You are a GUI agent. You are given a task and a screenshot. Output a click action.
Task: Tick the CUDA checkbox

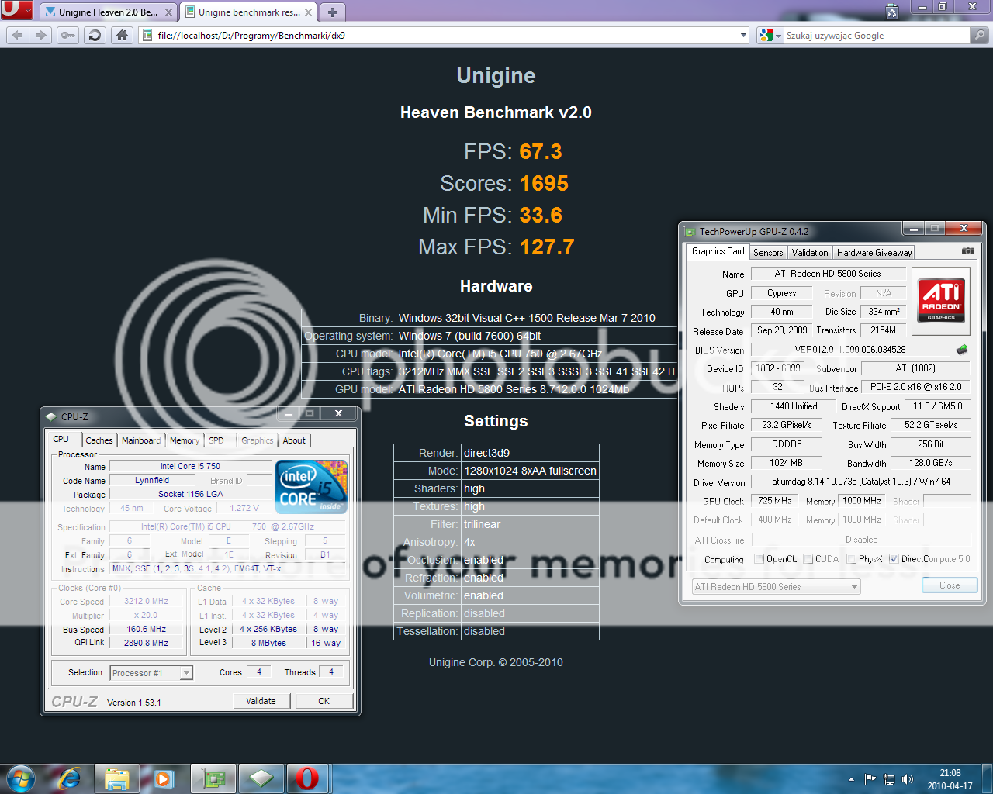[808, 559]
